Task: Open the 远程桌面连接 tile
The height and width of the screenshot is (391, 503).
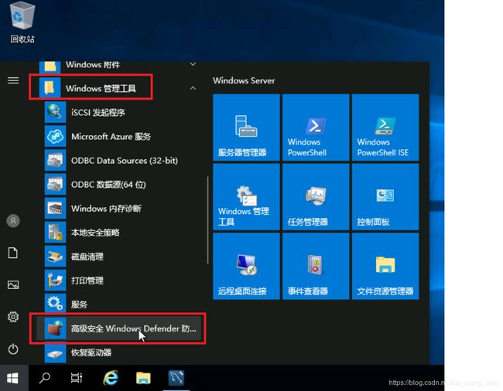Action: click(x=246, y=266)
